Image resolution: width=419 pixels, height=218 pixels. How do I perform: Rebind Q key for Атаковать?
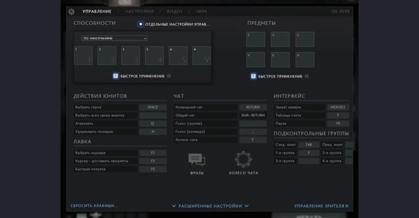[x=153, y=124]
